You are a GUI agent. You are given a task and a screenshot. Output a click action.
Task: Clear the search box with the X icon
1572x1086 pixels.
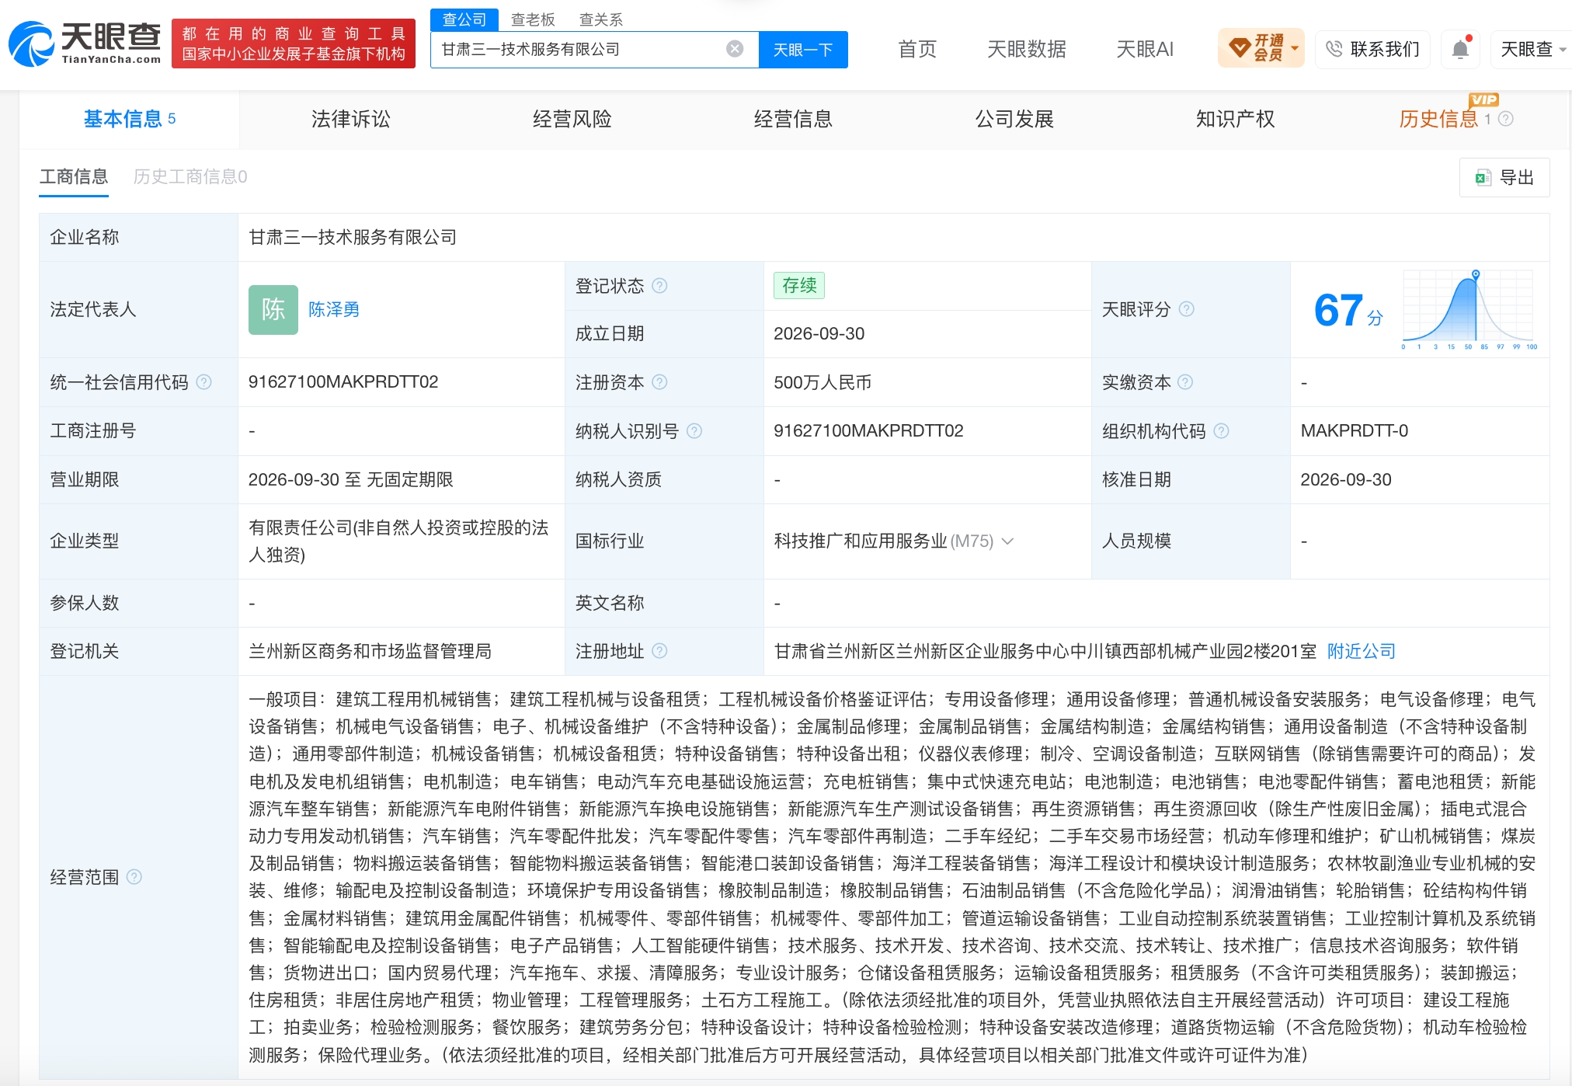(x=735, y=50)
